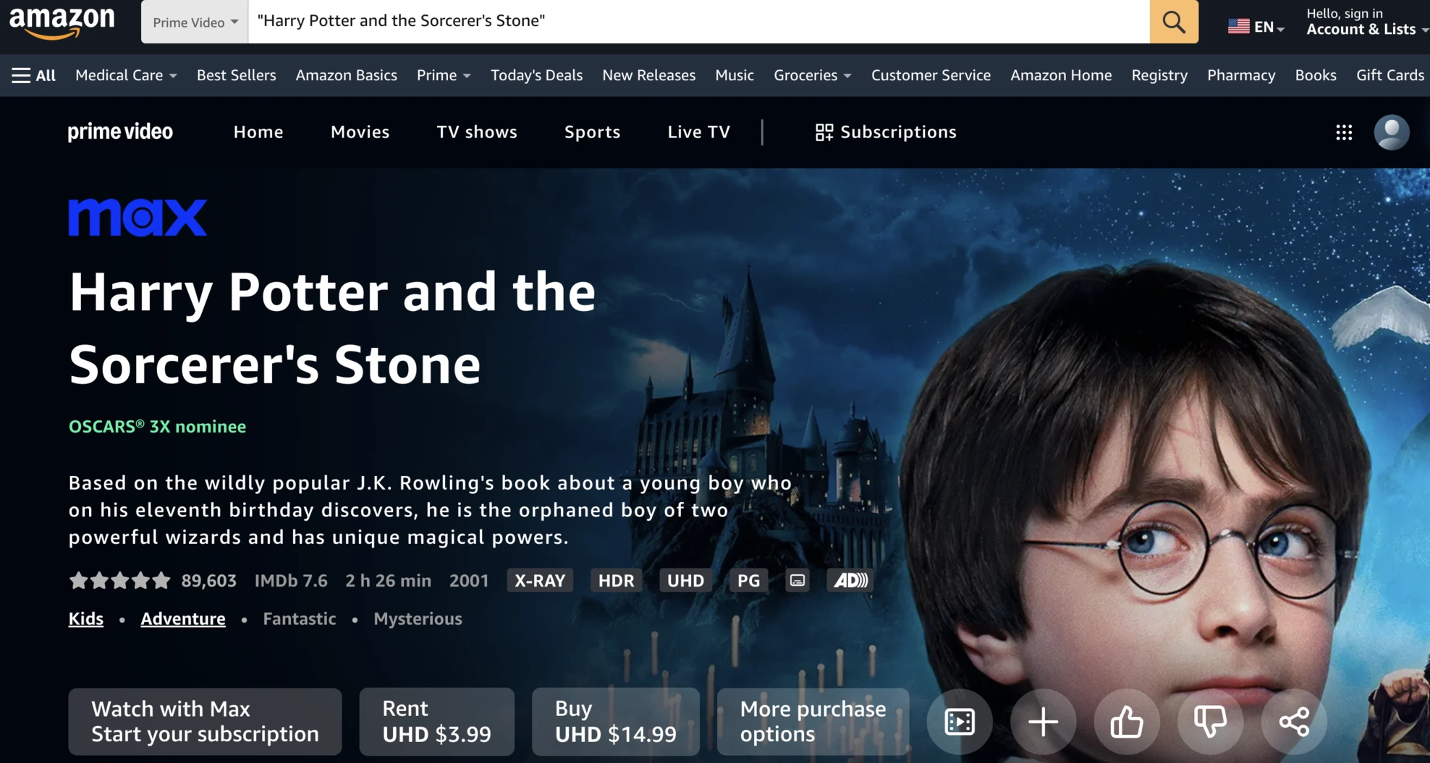1430x763 pixels.
Task: View Today's Deals
Action: (x=536, y=75)
